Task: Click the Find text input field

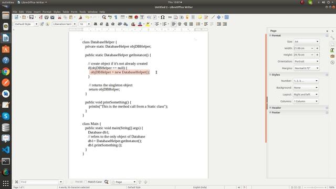Action: pos(39,182)
